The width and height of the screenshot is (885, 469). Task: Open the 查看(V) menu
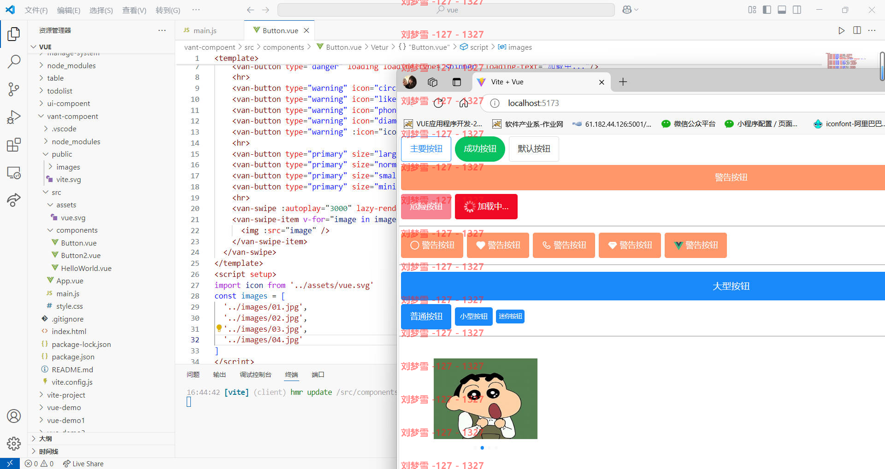point(134,10)
